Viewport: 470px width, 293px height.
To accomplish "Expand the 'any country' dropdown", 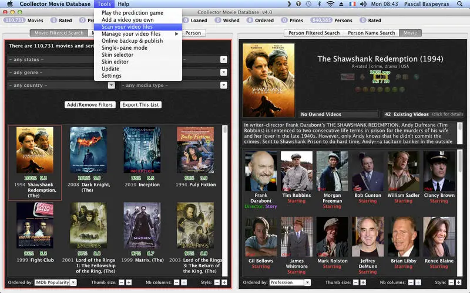I will (x=111, y=85).
